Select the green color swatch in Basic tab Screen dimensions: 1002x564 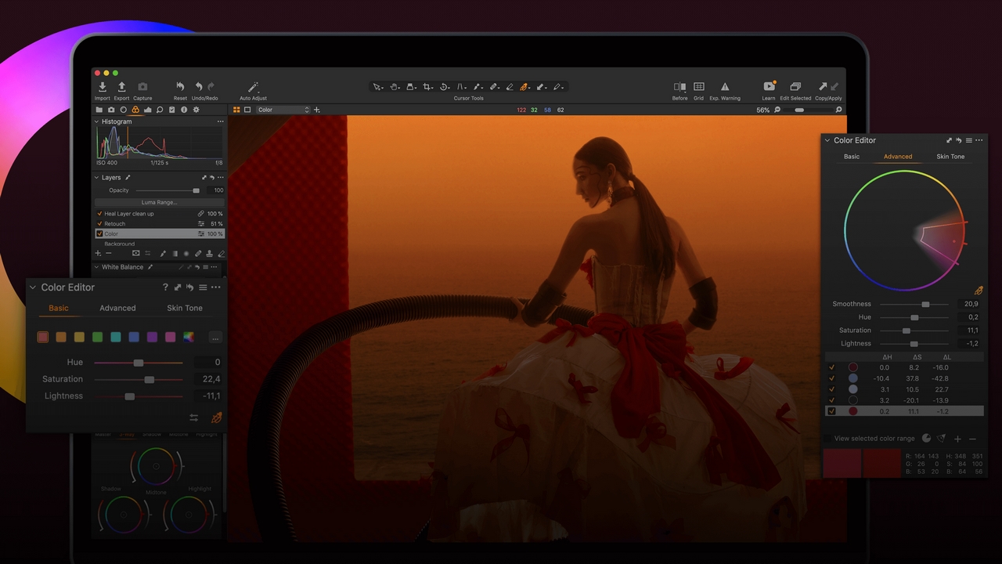click(x=98, y=337)
